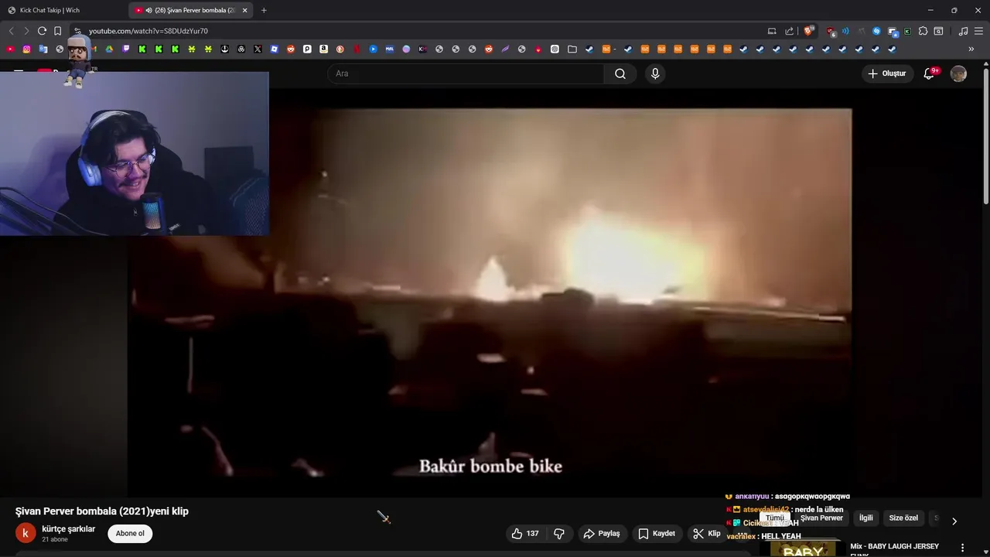Image resolution: width=990 pixels, height=557 pixels.
Task: Open the X (Twitter) bookmark
Action: [x=258, y=49]
